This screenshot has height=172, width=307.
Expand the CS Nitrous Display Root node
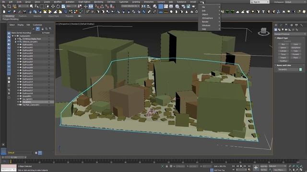15,39
